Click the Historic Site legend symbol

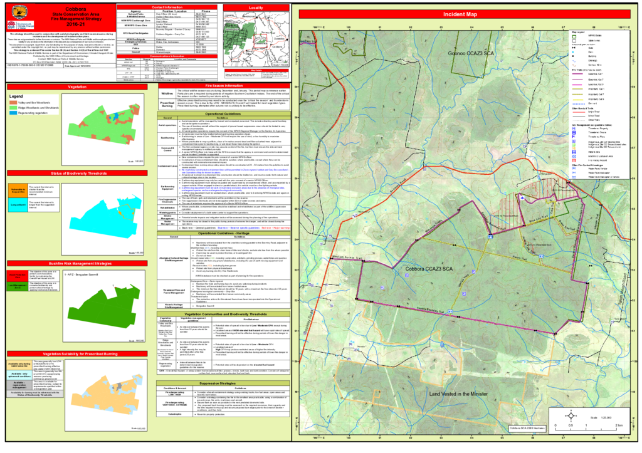[x=574, y=152]
